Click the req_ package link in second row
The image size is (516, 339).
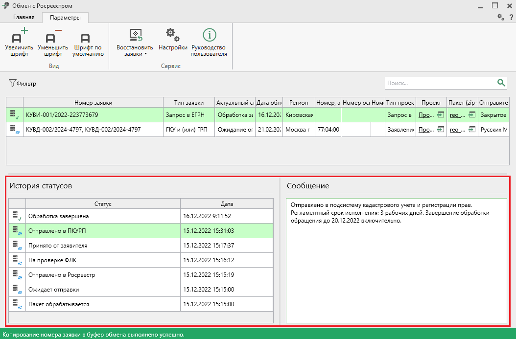click(x=457, y=130)
